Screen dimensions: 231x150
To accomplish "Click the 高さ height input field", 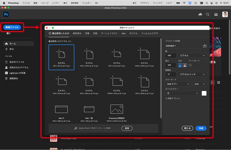I will pos(171,65).
